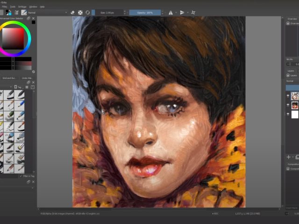This screenshot has width=299, height=224.
Task: Click the preserve alpha checkerboard icon
Action: point(80,13)
